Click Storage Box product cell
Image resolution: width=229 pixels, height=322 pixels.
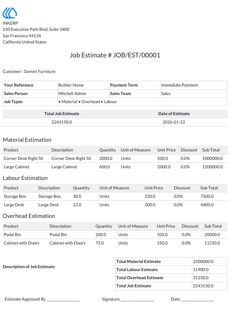tap(15, 196)
